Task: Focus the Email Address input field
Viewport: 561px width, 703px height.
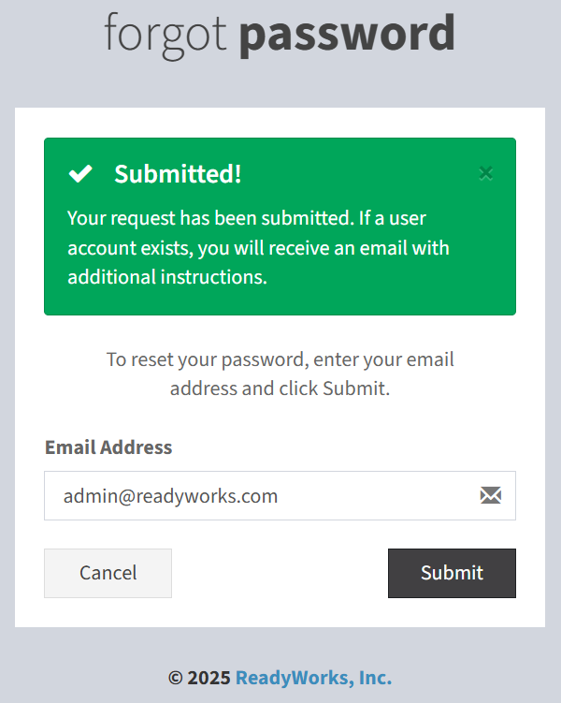Action: point(280,495)
